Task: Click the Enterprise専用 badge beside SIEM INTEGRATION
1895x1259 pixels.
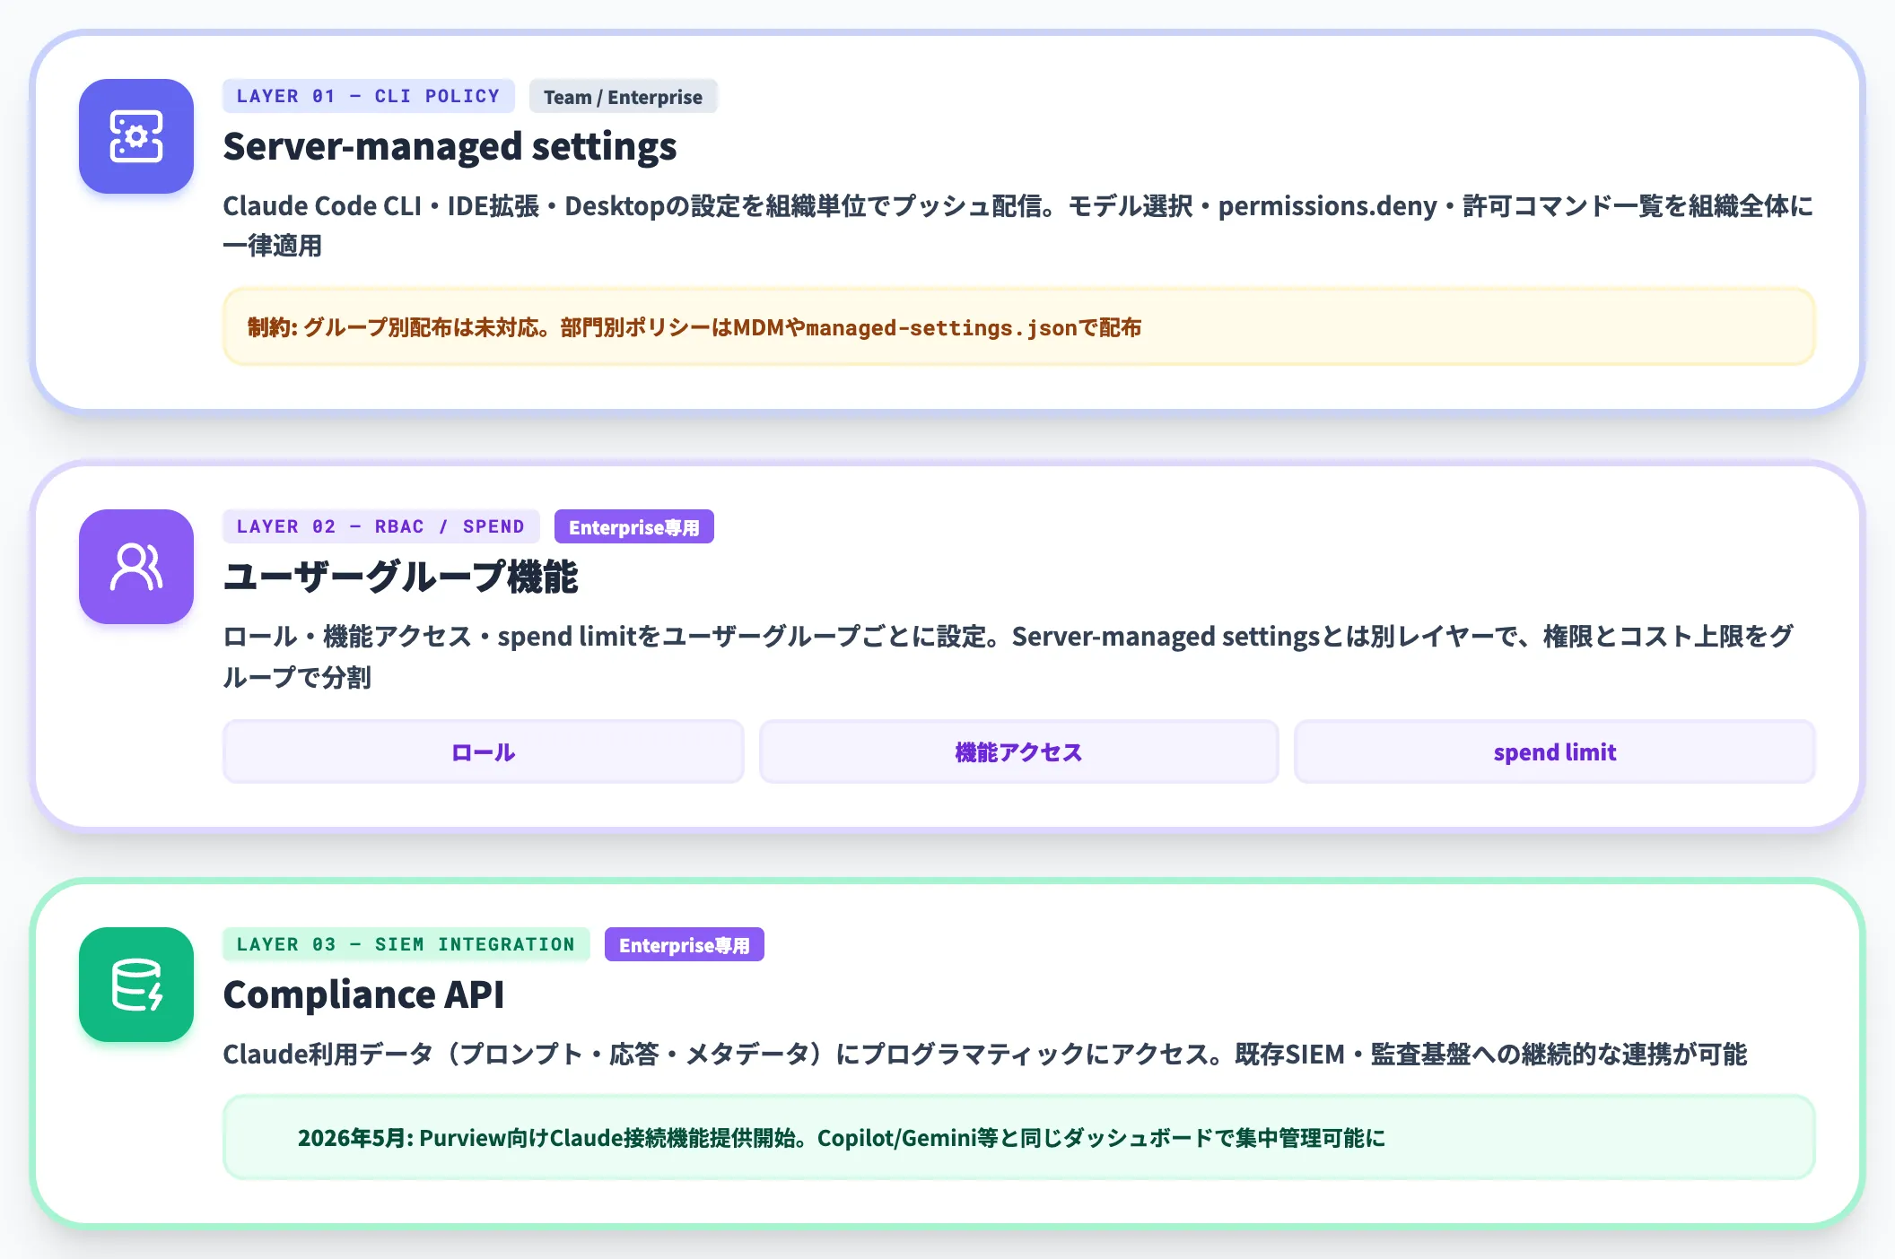Action: (x=685, y=945)
